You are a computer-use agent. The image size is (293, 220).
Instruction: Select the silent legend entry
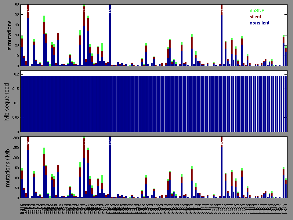coord(255,17)
